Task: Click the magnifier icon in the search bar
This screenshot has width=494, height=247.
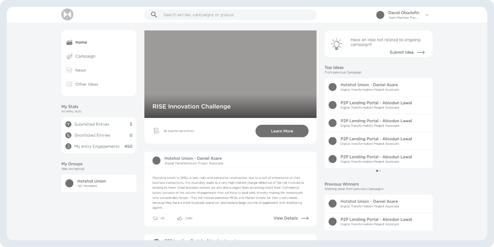Action: (154, 14)
